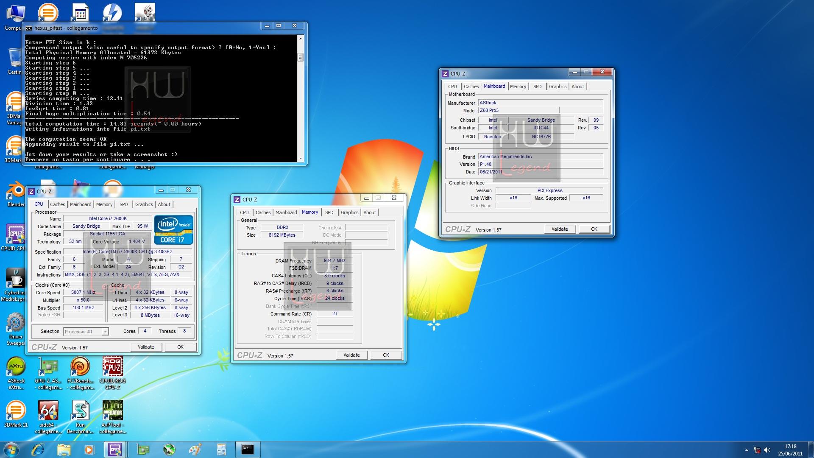Click the Core Speed 5007.1 MHz field
Viewport: 814px width, 458px height.
click(84, 293)
